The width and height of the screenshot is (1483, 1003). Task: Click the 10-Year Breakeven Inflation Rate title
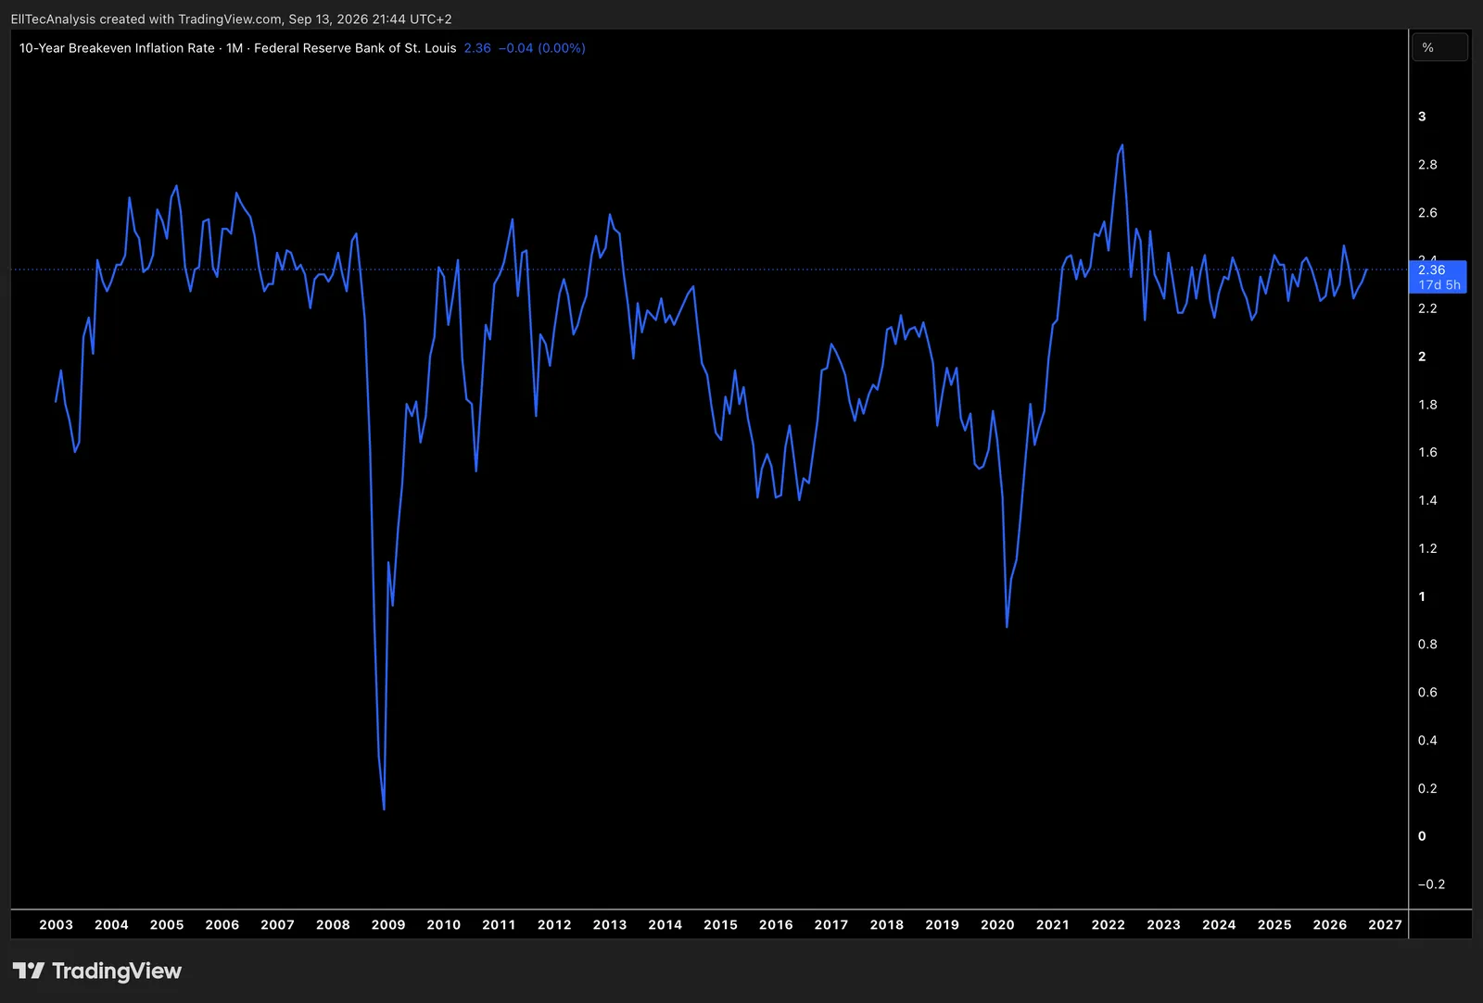[x=117, y=48]
